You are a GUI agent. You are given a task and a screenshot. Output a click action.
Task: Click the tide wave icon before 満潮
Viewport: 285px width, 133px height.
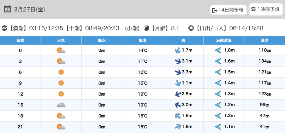[4, 28]
